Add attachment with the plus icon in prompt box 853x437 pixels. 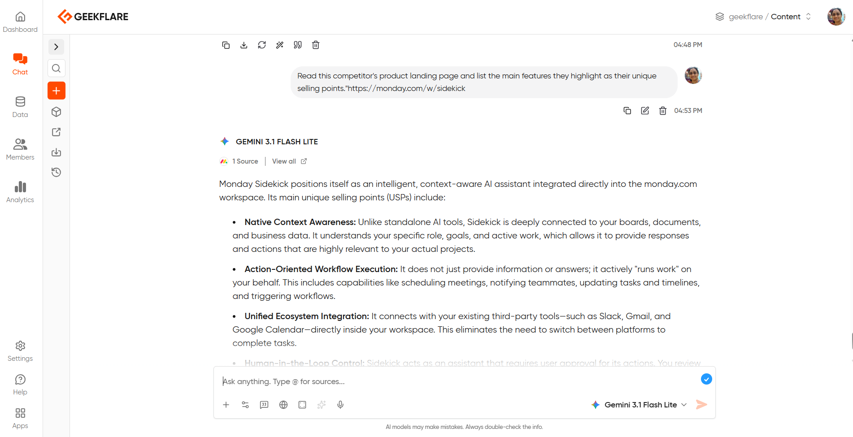[226, 405]
